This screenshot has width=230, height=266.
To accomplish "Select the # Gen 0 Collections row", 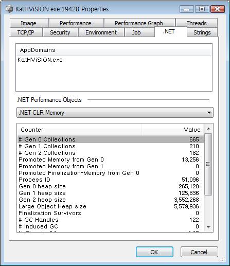I will [111, 139].
